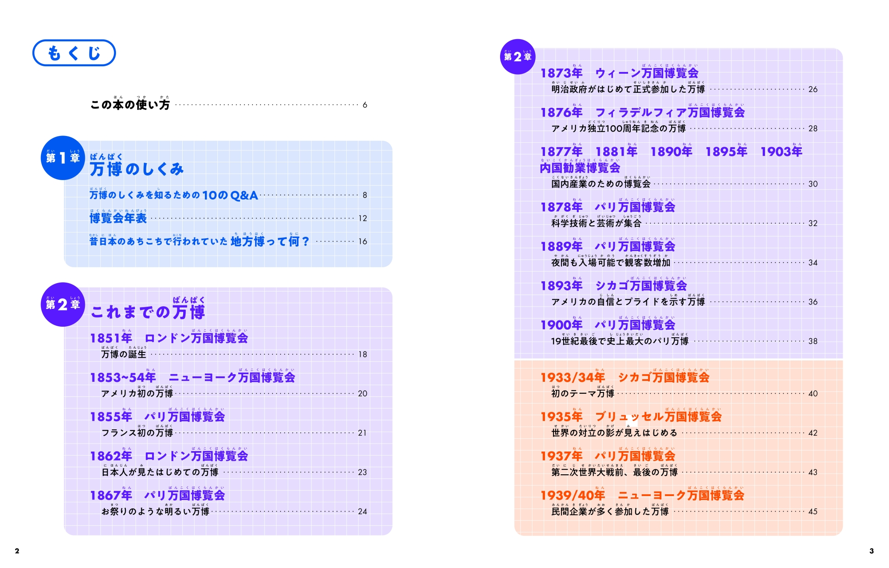
Task: Click page number 12 after 博覧会年表
Action: point(363,218)
